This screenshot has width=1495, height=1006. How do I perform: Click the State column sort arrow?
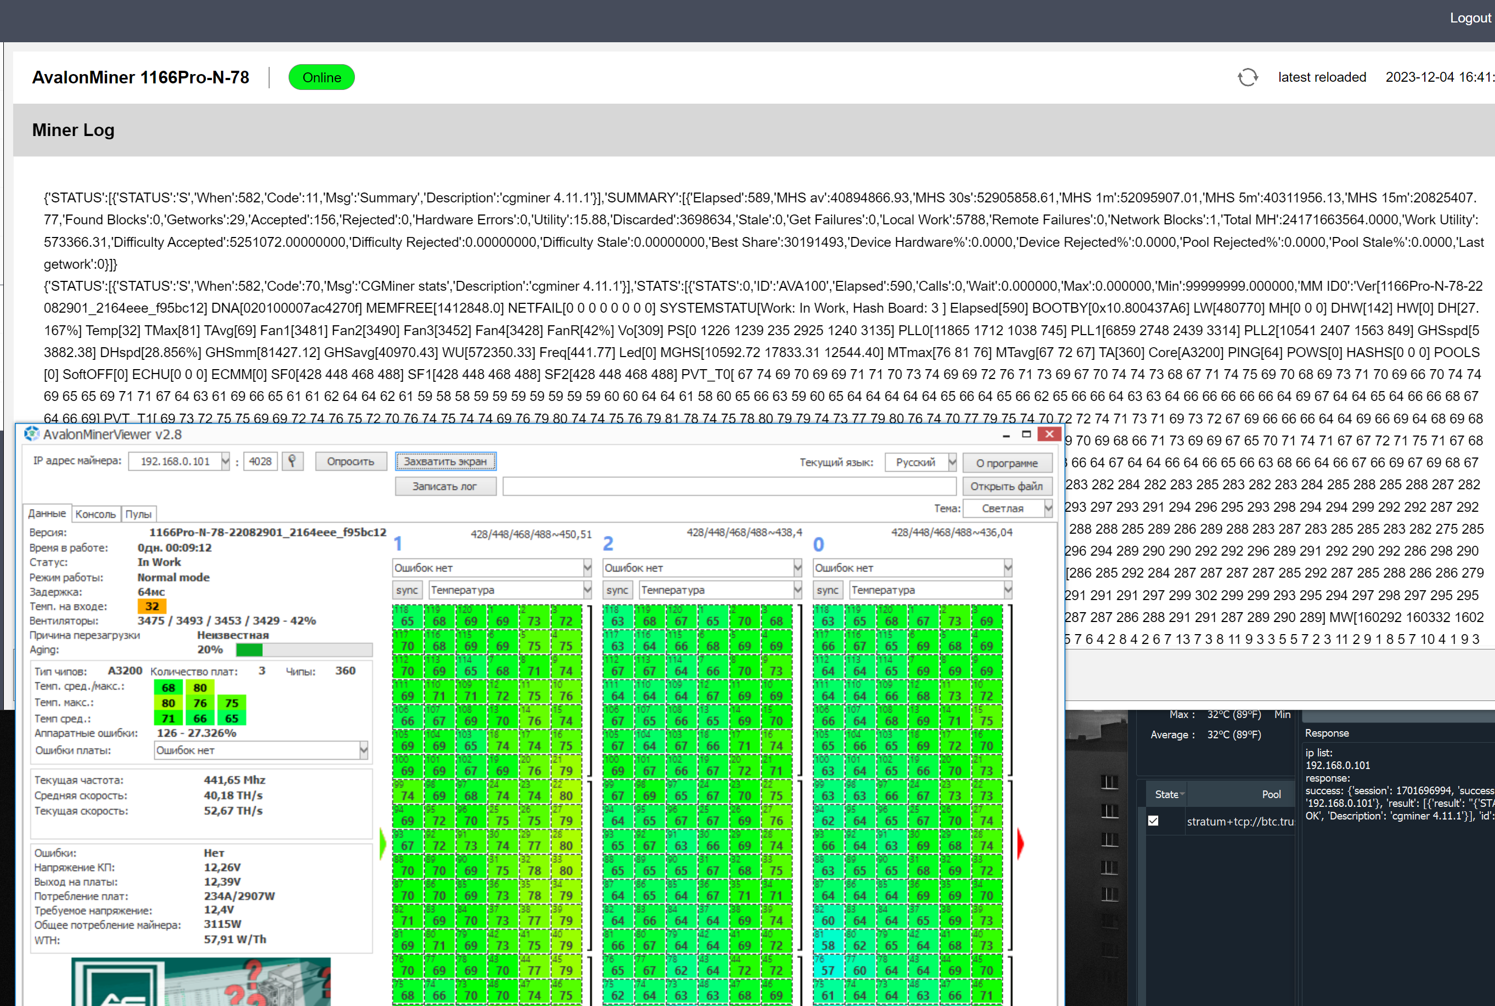click(x=1182, y=794)
